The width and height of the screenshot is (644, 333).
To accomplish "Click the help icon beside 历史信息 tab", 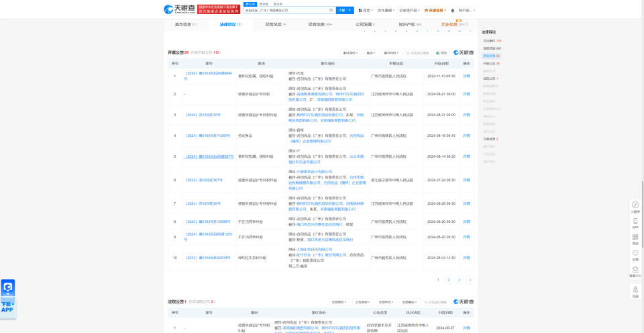I will [x=466, y=25].
